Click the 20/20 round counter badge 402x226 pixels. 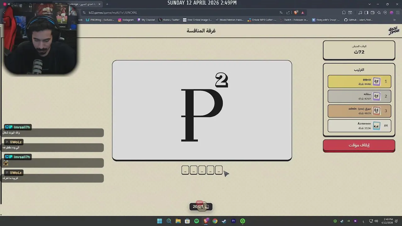(x=201, y=207)
